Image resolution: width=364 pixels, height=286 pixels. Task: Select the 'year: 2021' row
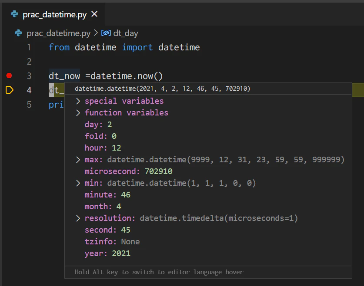pos(208,253)
